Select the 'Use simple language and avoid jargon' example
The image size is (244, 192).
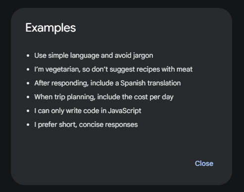[94, 56]
